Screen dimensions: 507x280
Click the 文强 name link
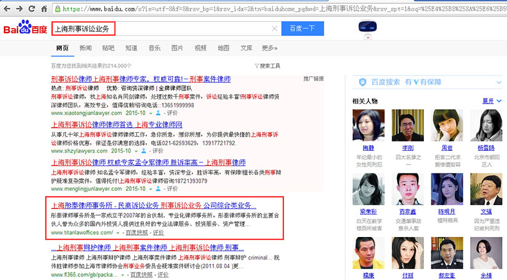[x=486, y=212]
